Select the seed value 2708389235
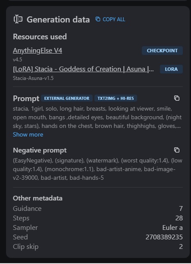The height and width of the screenshot is (264, 191). tap(164, 237)
